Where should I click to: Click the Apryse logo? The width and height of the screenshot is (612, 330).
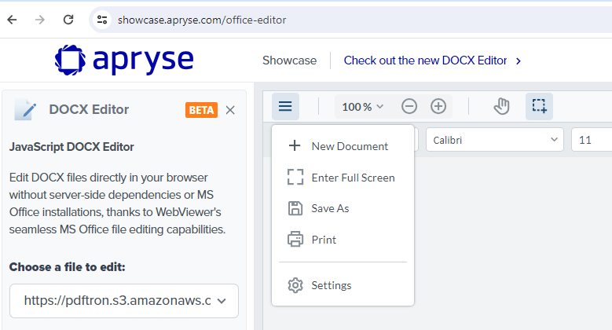[x=124, y=60]
